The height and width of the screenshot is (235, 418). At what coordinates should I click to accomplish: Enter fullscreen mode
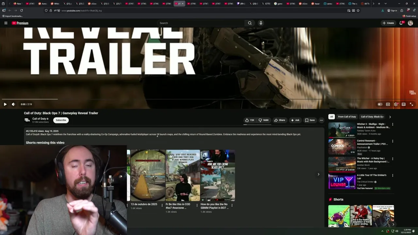[411, 104]
